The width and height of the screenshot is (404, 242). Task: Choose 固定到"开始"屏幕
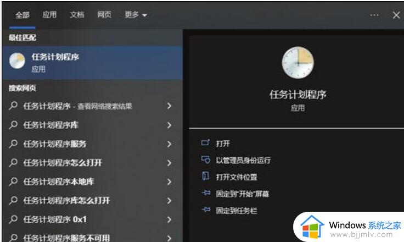tap(243, 194)
